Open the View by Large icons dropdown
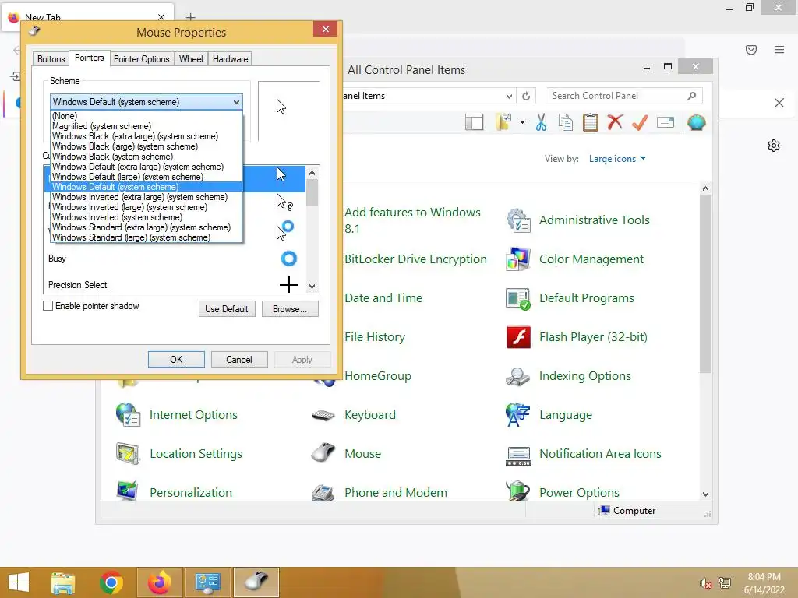 pos(617,159)
